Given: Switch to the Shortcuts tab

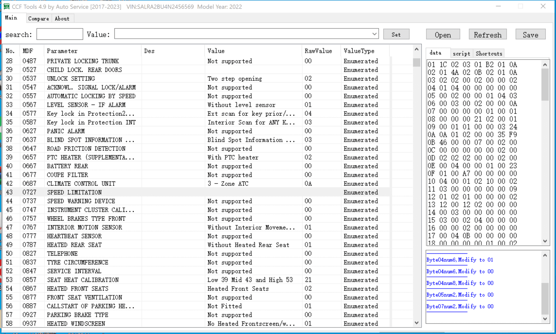Looking at the screenshot, I should pos(488,53).
